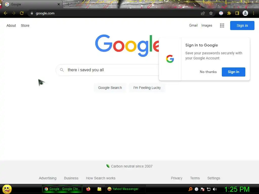Open How Search works

click(101, 178)
